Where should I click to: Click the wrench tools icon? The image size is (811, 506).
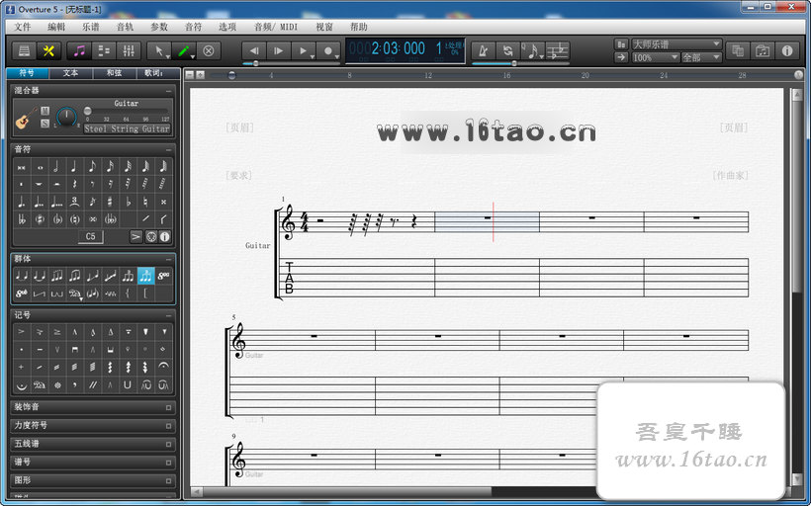click(x=47, y=50)
